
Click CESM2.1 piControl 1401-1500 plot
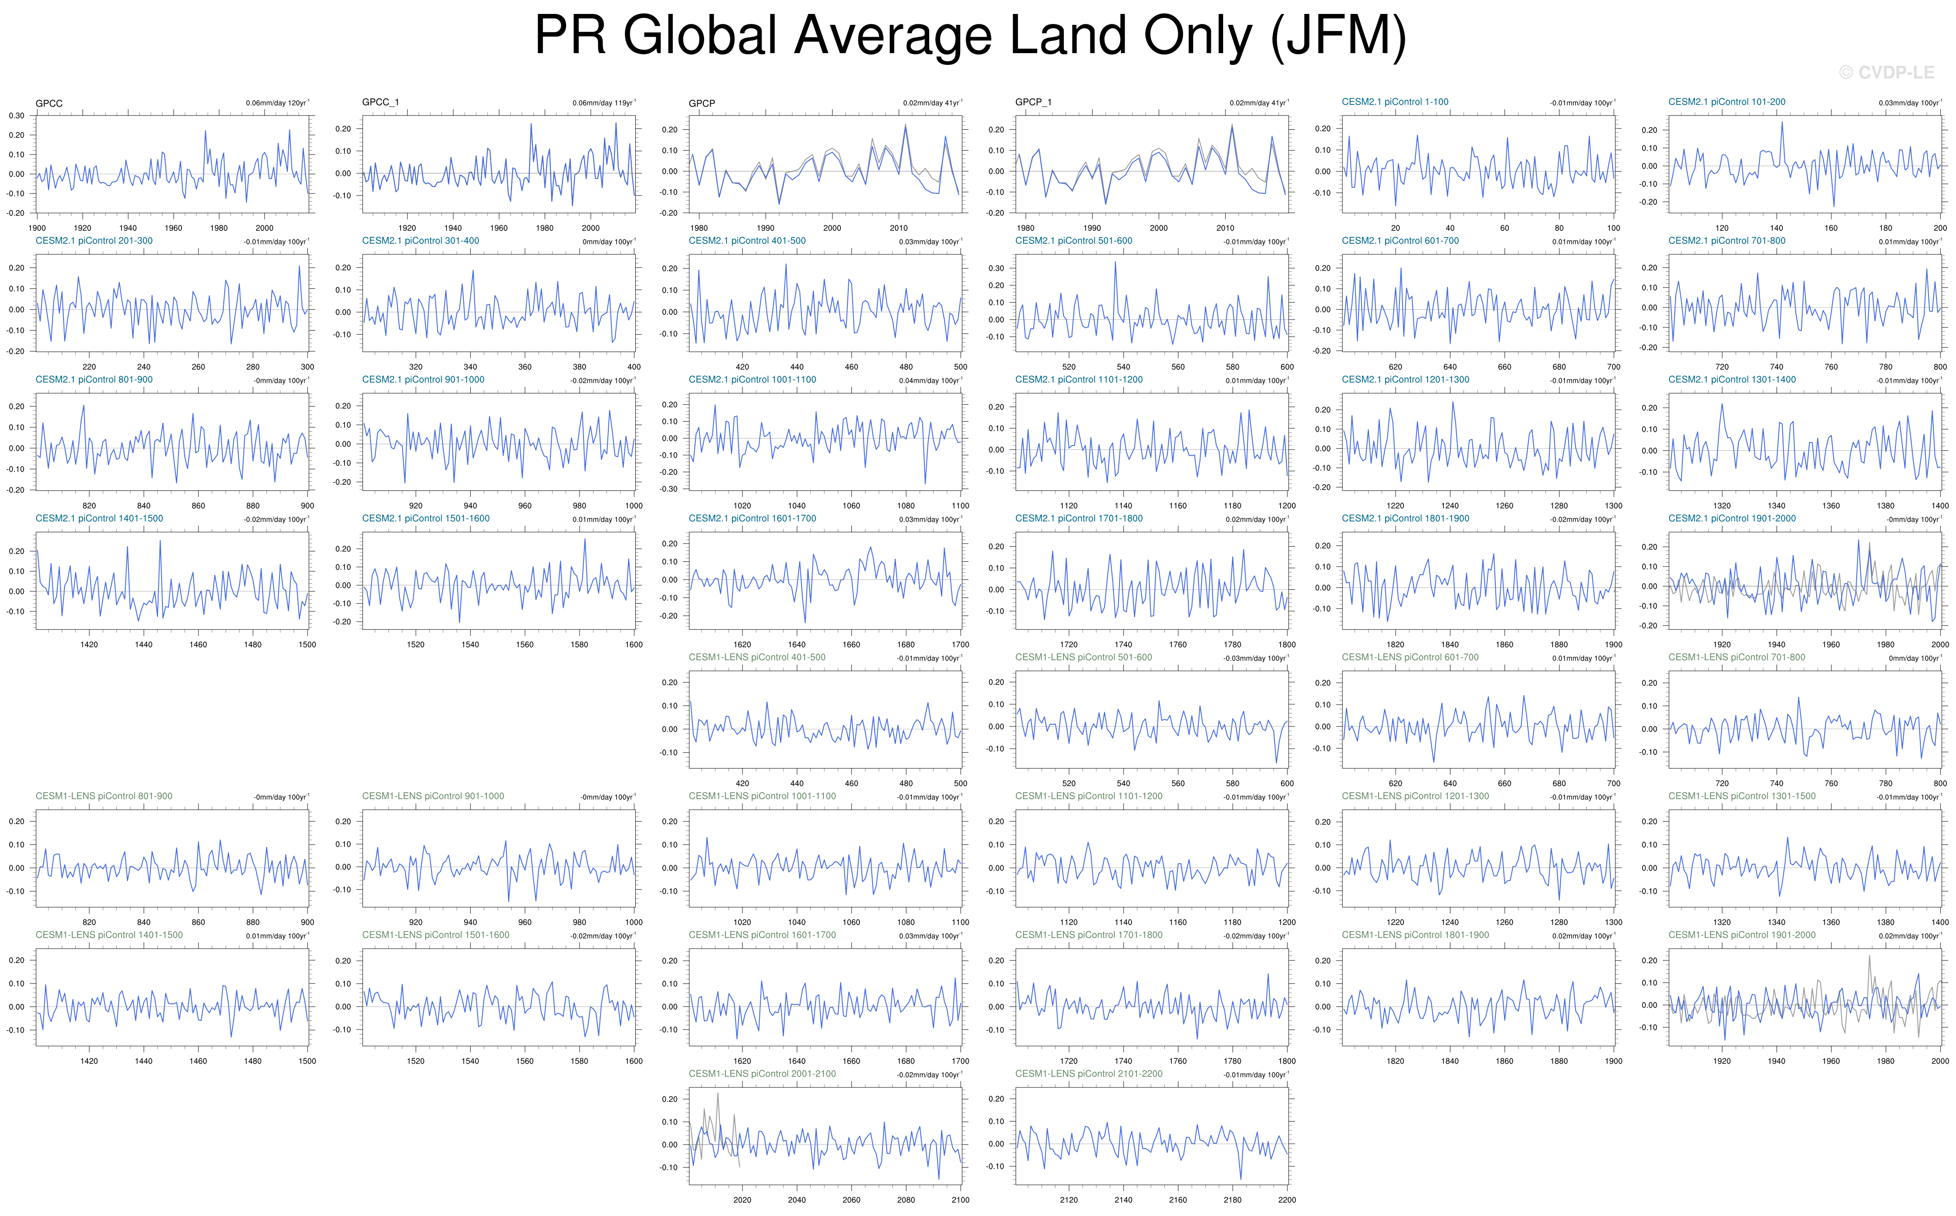click(173, 581)
